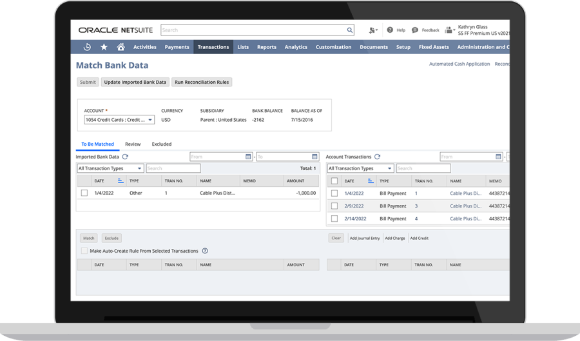This screenshot has height=341, width=580.
Task: Open the Shortcuts star icon
Action: 104,47
